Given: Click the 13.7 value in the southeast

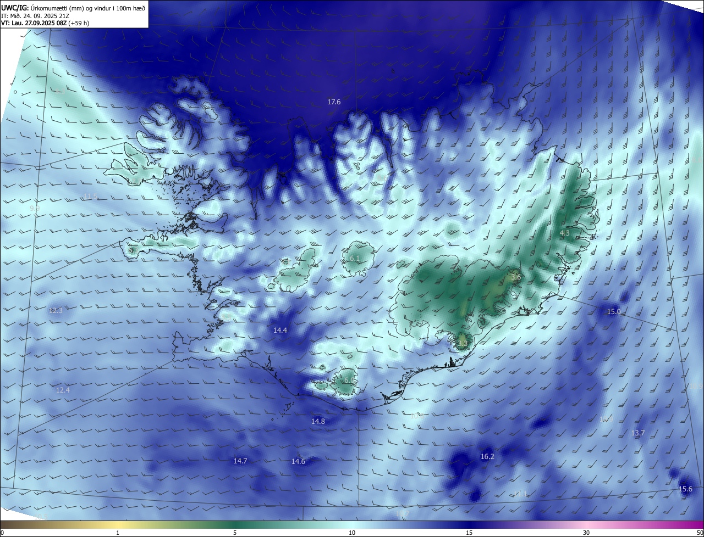Looking at the screenshot, I should (637, 433).
